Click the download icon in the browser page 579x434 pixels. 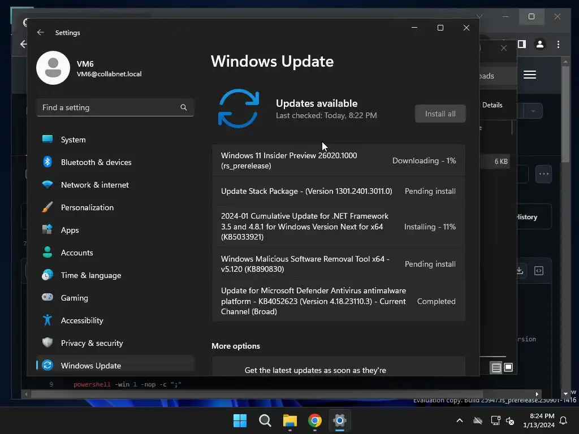(x=520, y=271)
